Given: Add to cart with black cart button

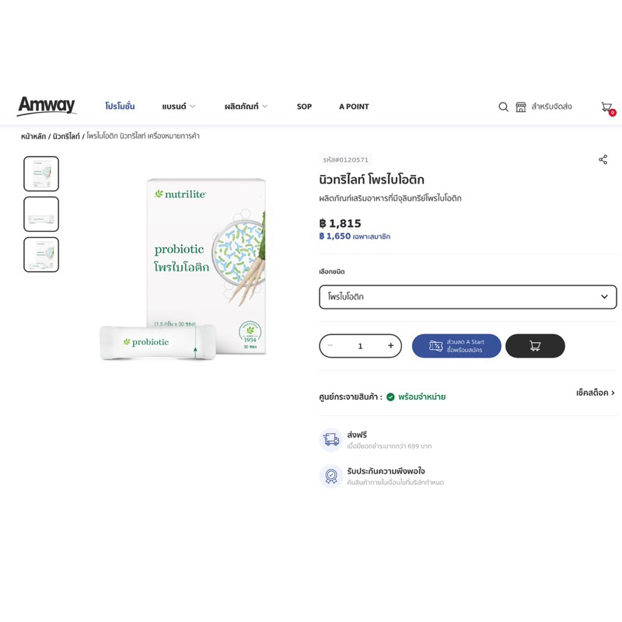Looking at the screenshot, I should 535,346.
